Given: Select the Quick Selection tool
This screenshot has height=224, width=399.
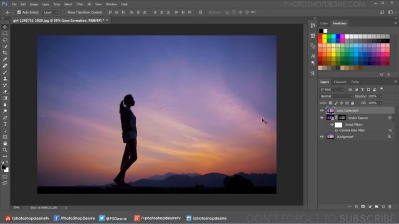Looking at the screenshot, I should coord(5,47).
